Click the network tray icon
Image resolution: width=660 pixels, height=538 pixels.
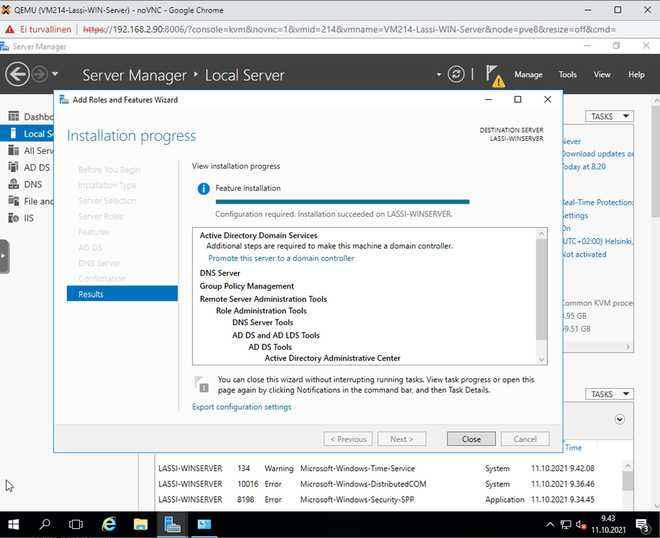566,524
